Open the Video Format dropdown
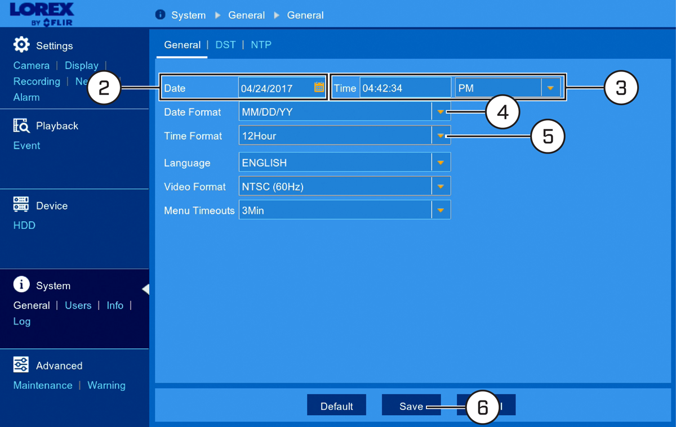This screenshot has width=676, height=427. pos(441,186)
